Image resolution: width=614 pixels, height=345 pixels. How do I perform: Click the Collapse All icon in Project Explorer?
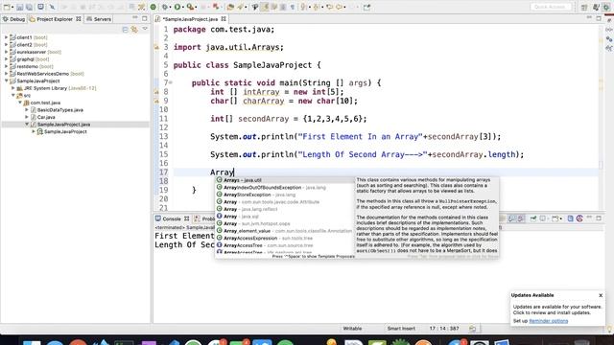click(125, 30)
